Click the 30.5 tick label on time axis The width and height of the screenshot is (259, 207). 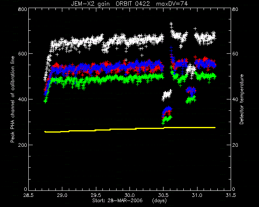[x=163, y=195]
